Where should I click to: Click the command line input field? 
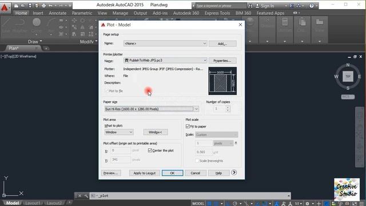click(x=190, y=196)
